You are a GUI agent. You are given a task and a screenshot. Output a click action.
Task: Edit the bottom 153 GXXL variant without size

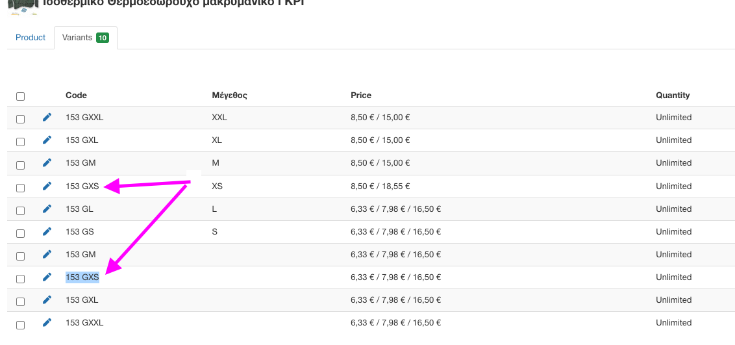point(47,323)
